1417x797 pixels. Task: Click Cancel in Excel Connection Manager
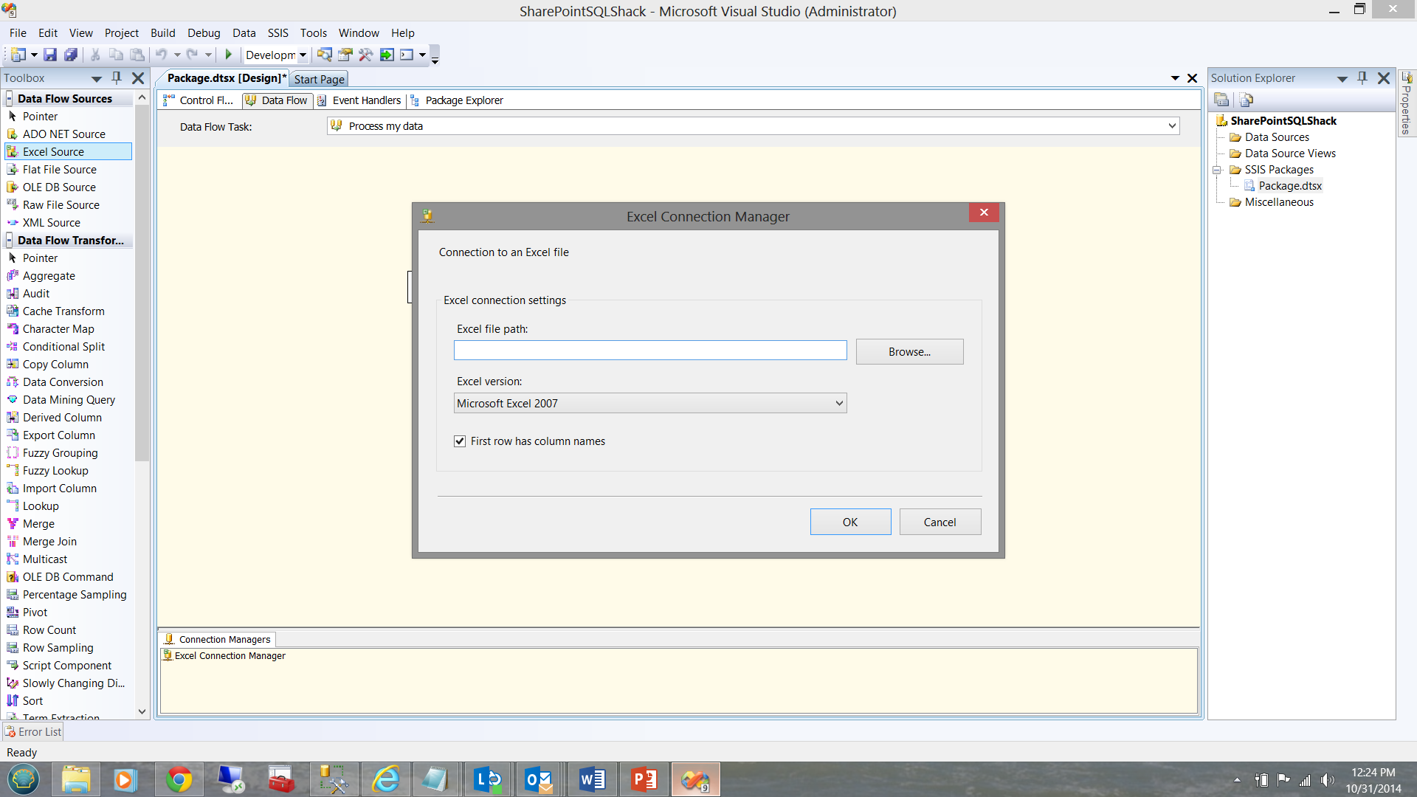(940, 522)
